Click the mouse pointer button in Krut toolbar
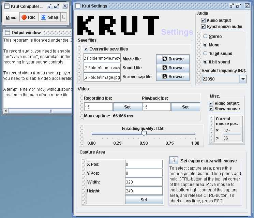The image size is (254, 218). (x=63, y=17)
